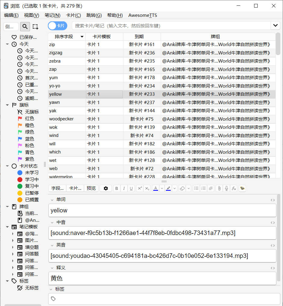Apply the text highlight color button
283x306 pixels.
point(168,189)
